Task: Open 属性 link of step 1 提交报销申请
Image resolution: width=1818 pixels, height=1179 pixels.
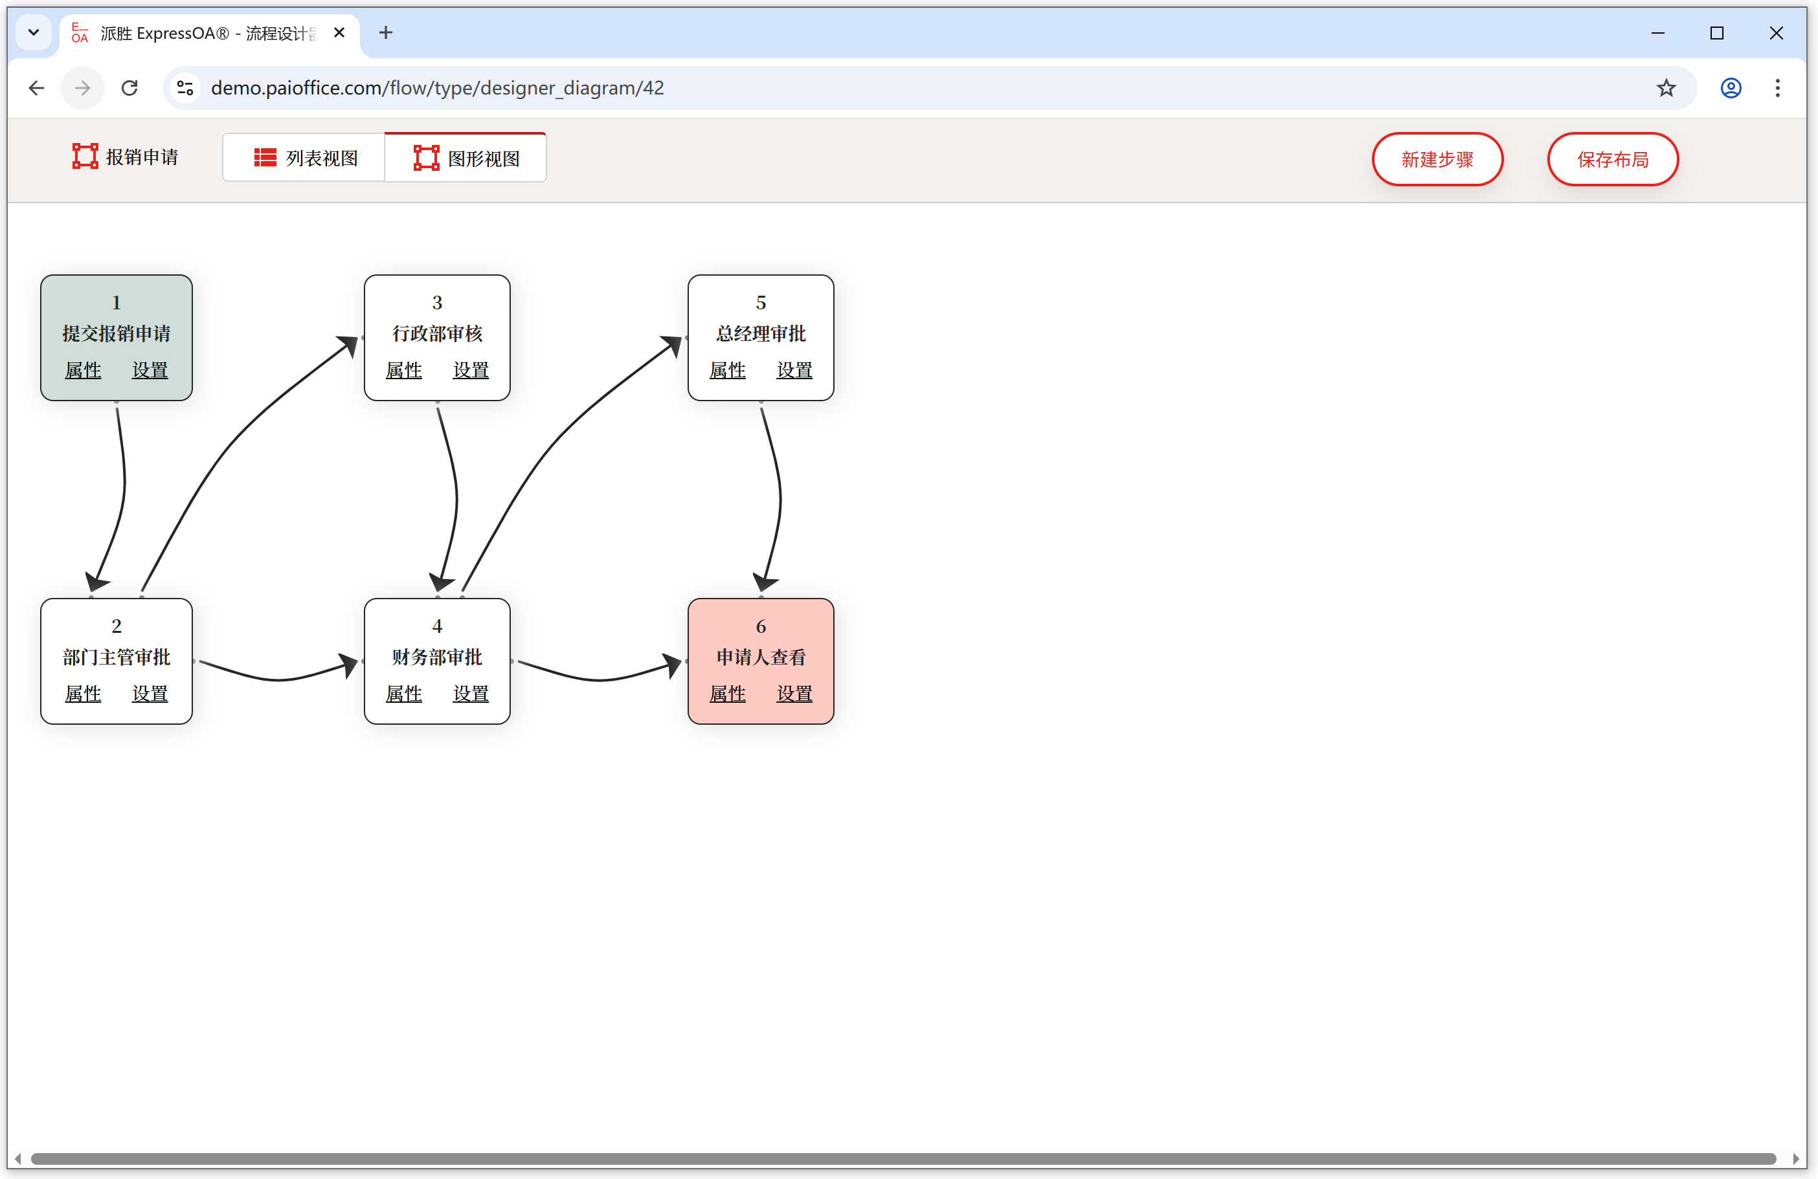Action: (82, 370)
